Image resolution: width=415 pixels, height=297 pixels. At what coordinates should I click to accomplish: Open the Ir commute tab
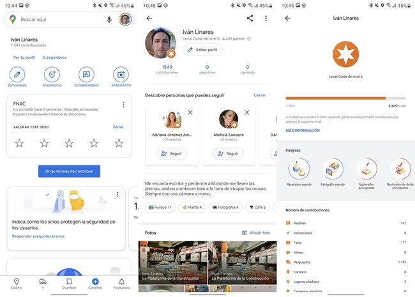click(43, 283)
